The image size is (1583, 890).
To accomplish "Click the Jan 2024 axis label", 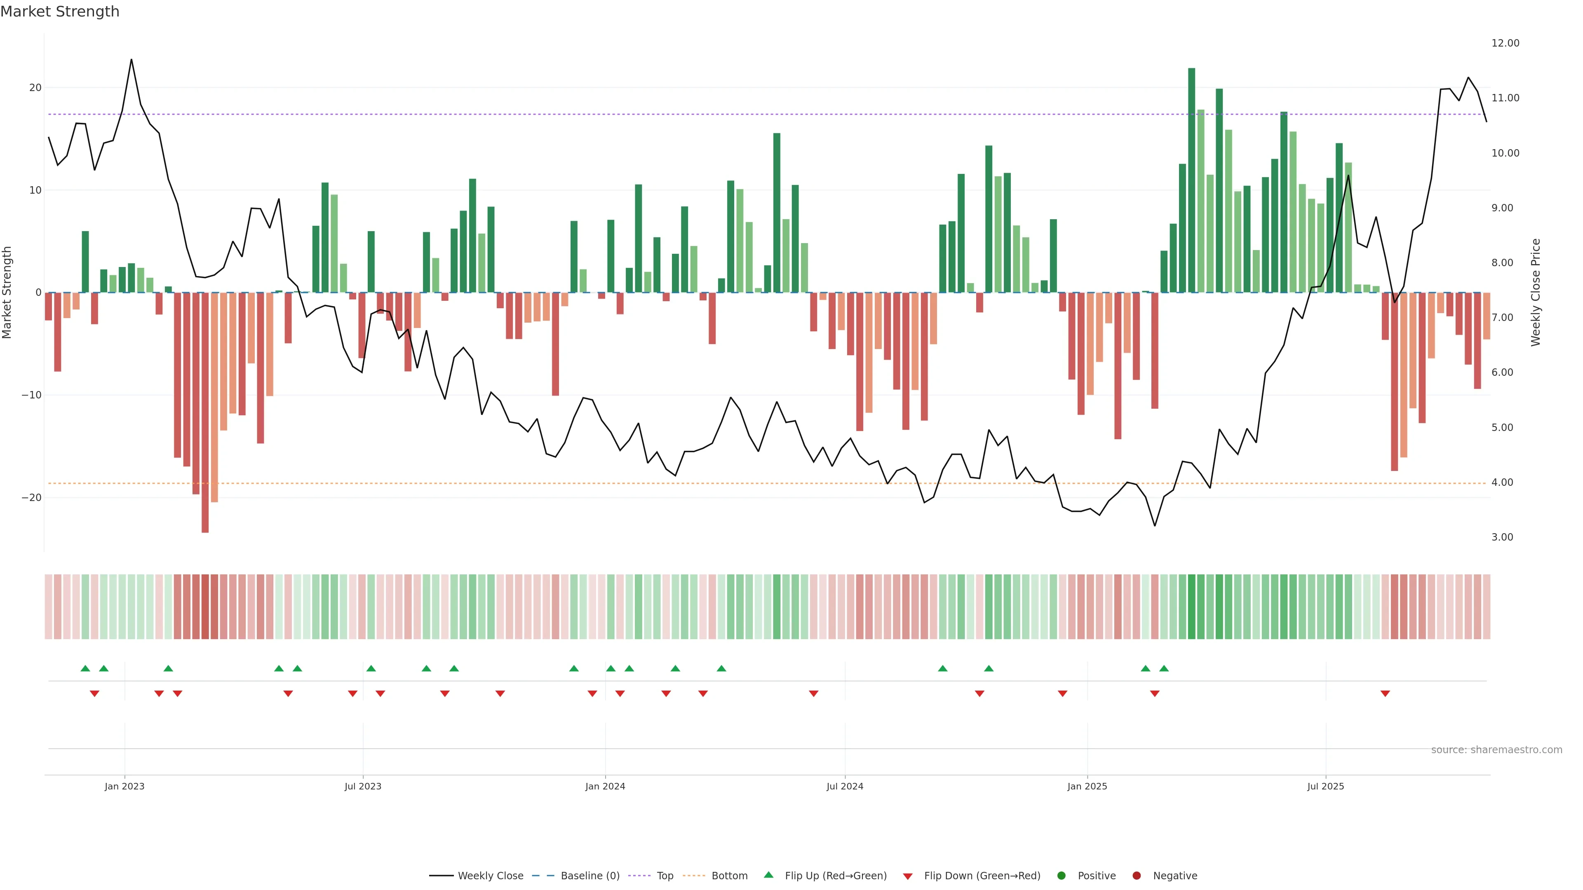I will tap(605, 786).
